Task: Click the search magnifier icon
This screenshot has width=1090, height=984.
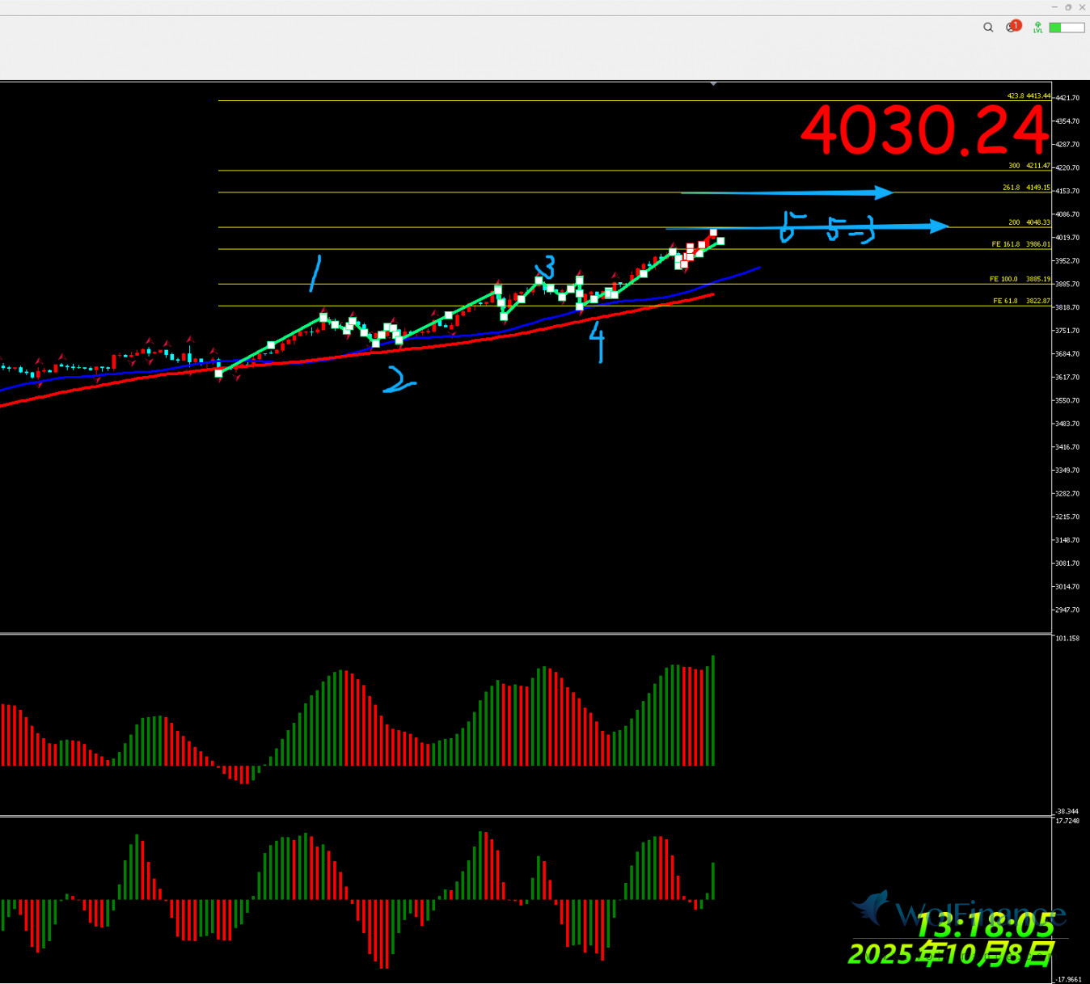Action: click(x=988, y=27)
